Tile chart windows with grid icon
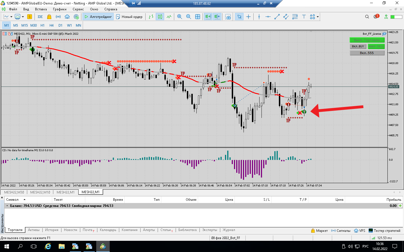The image size is (404, 252). pos(198,17)
